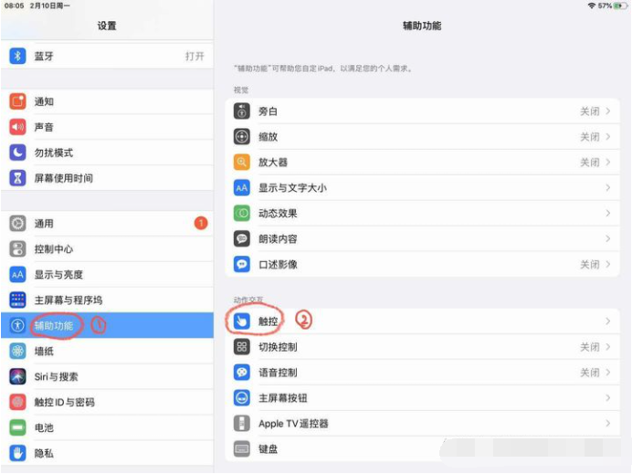Open the 触控ID与密码 fingerprint icon
632x474 pixels.
click(x=17, y=402)
